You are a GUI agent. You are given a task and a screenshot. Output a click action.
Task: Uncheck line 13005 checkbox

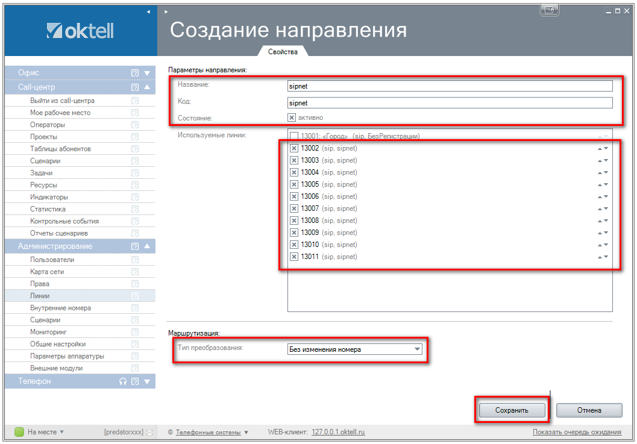294,184
